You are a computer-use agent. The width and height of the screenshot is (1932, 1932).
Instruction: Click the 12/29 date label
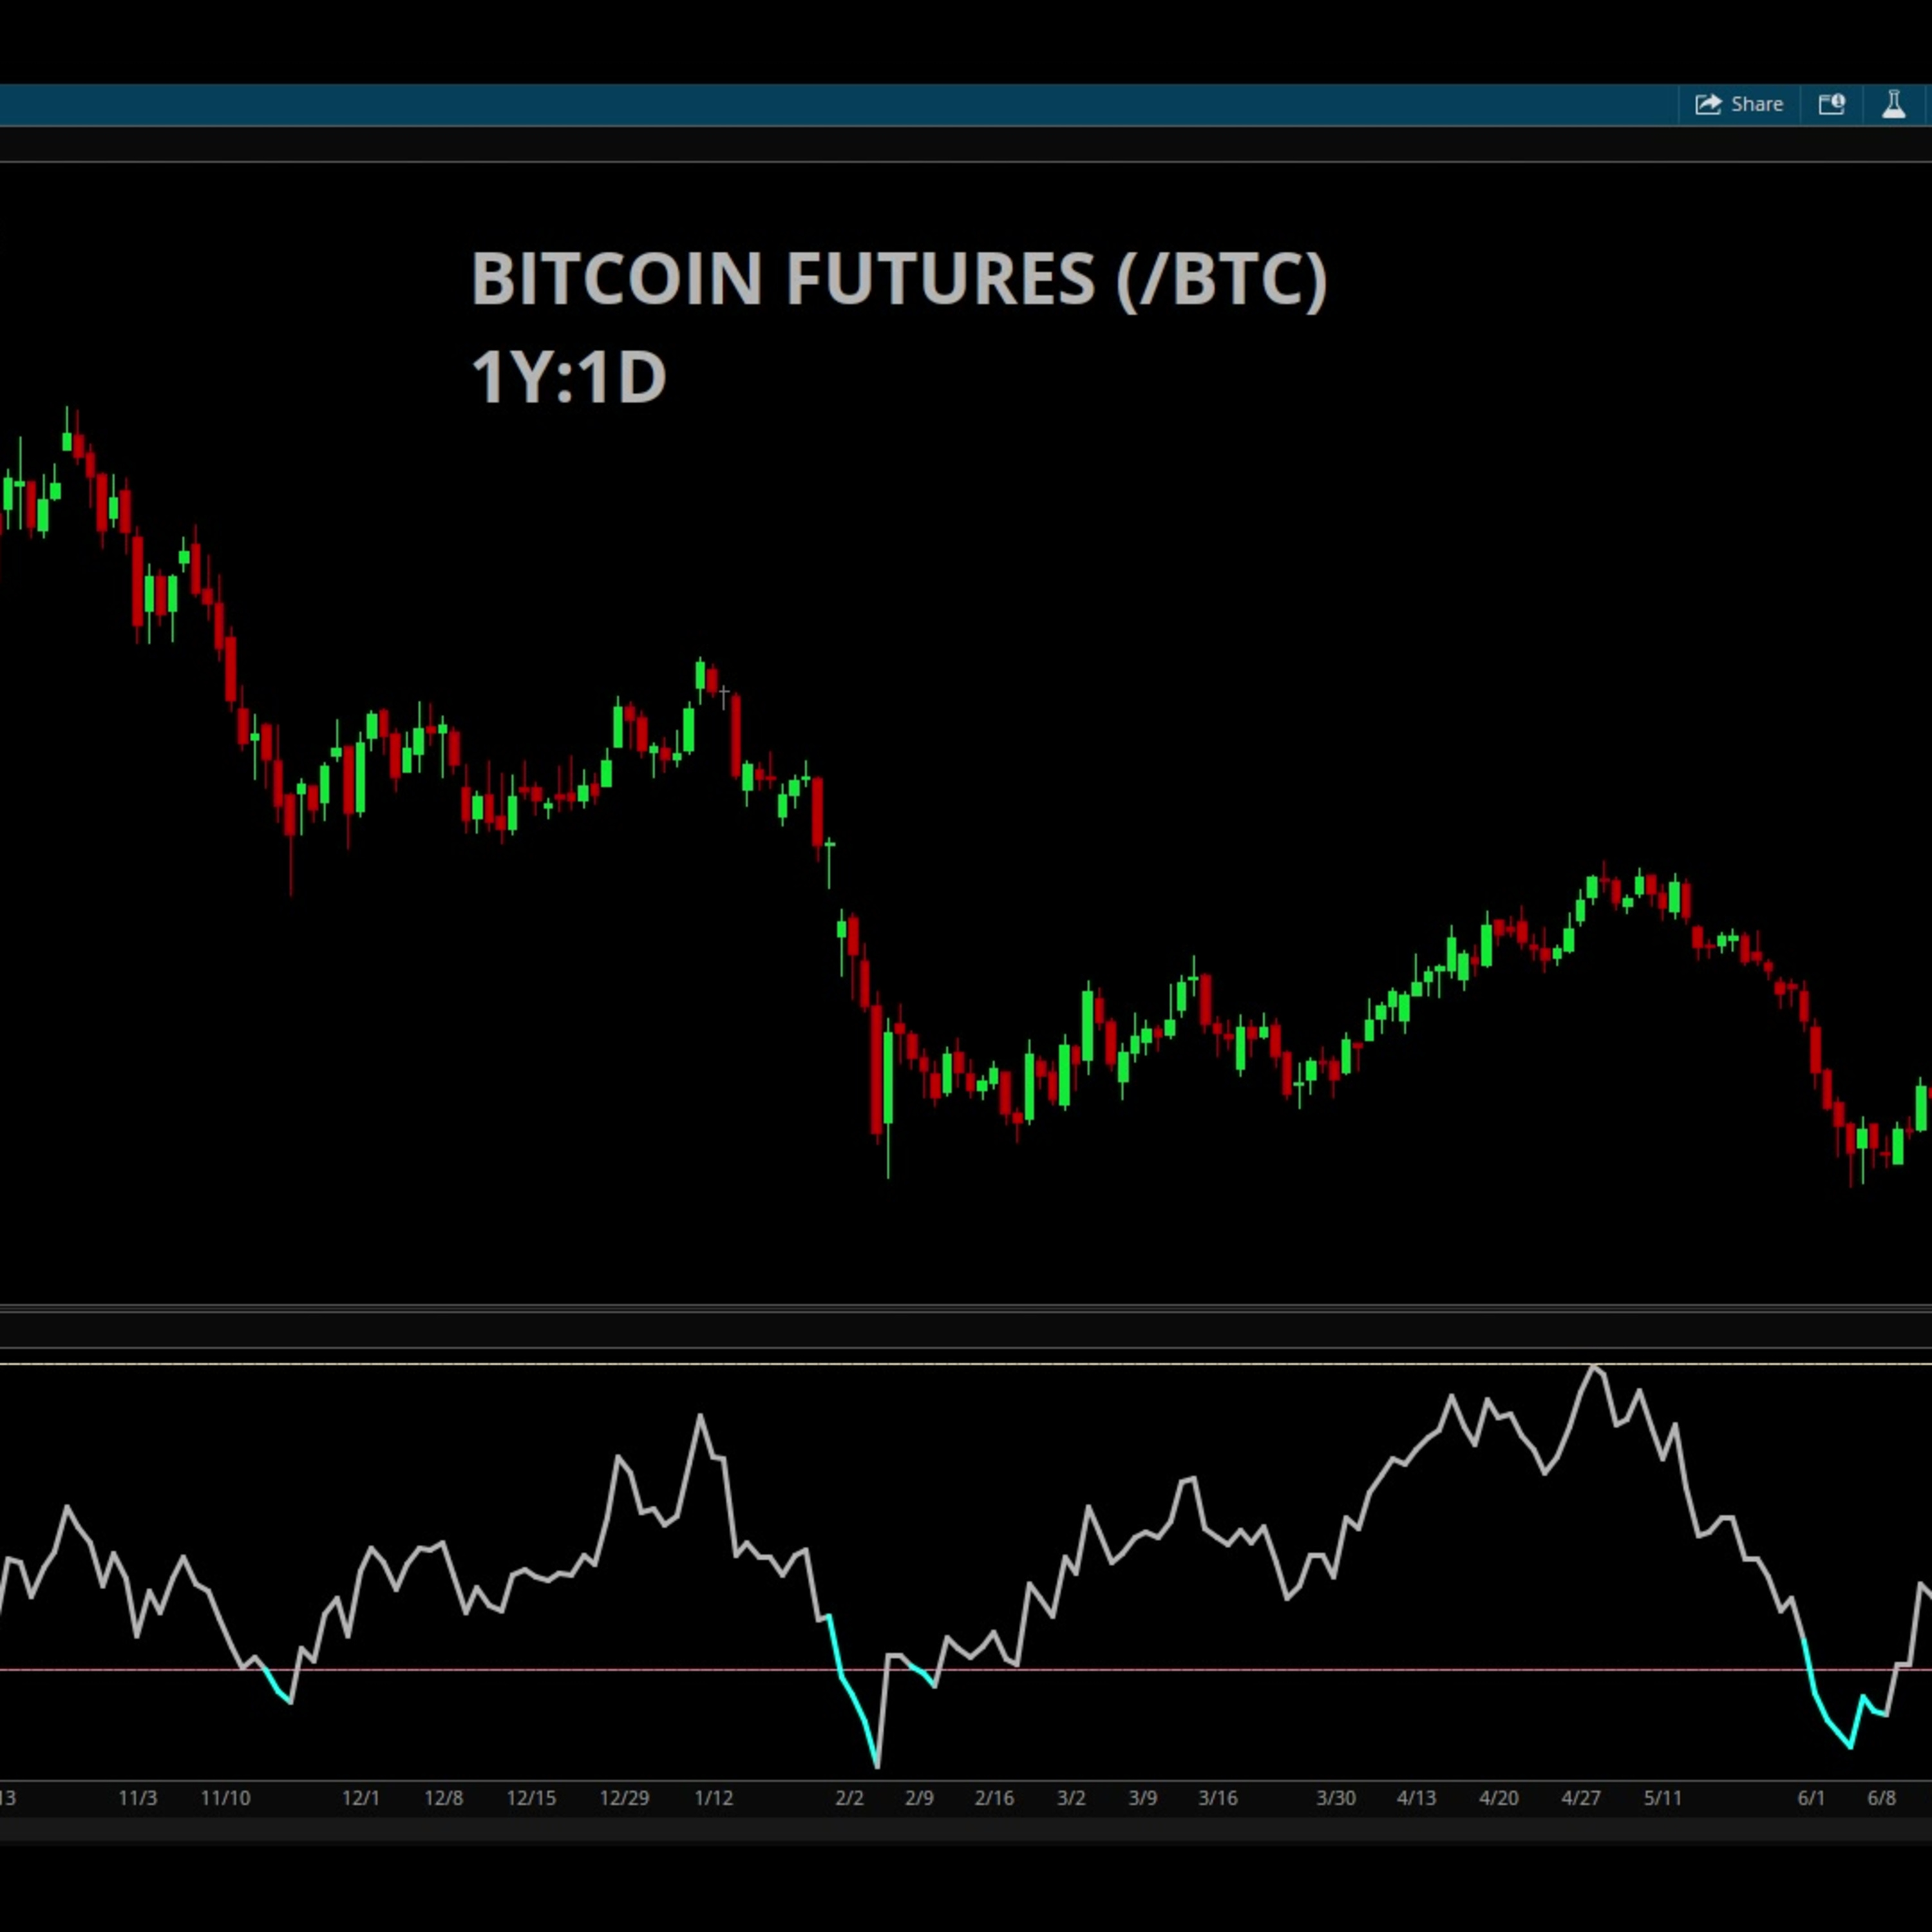pyautogui.click(x=624, y=1798)
